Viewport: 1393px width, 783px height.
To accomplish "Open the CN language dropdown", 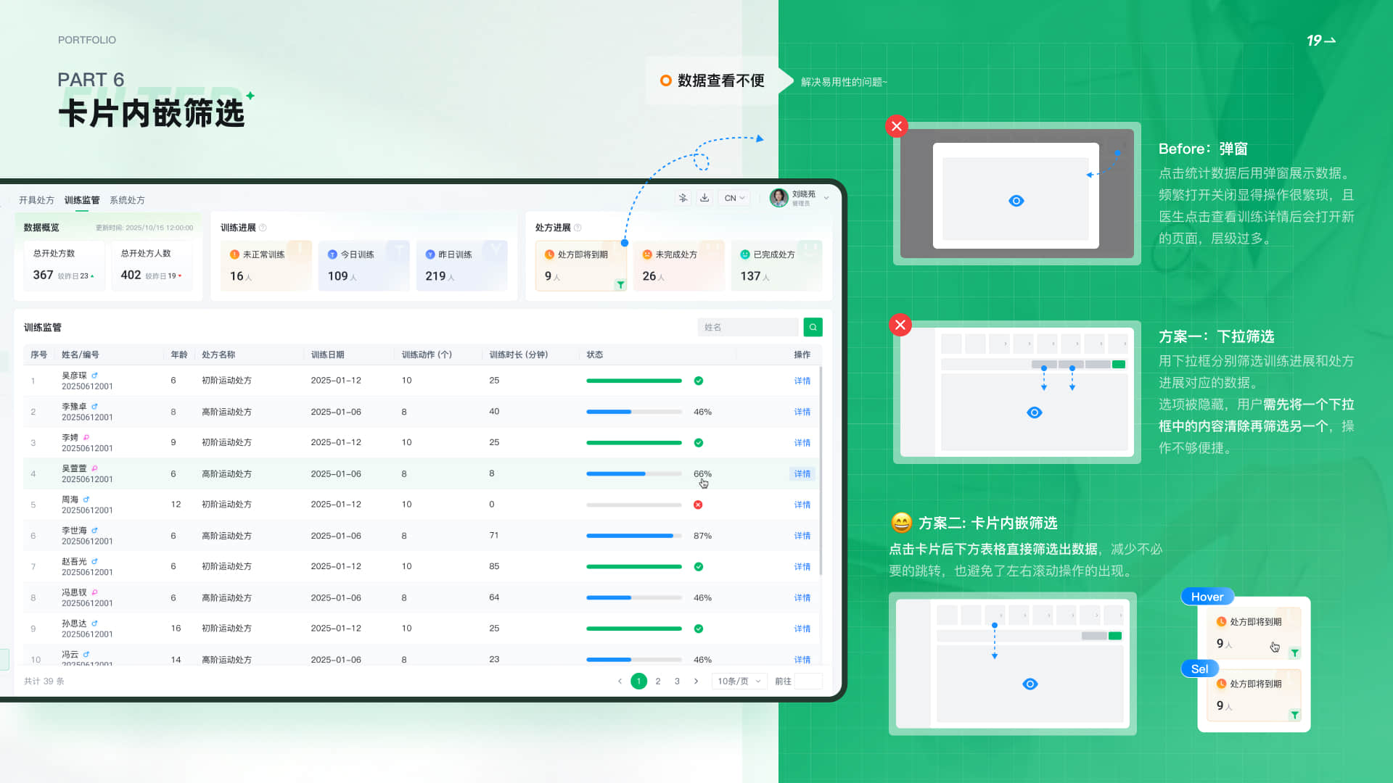I will (734, 198).
